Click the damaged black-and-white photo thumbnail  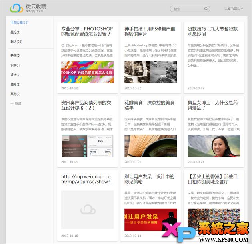[150, 72]
